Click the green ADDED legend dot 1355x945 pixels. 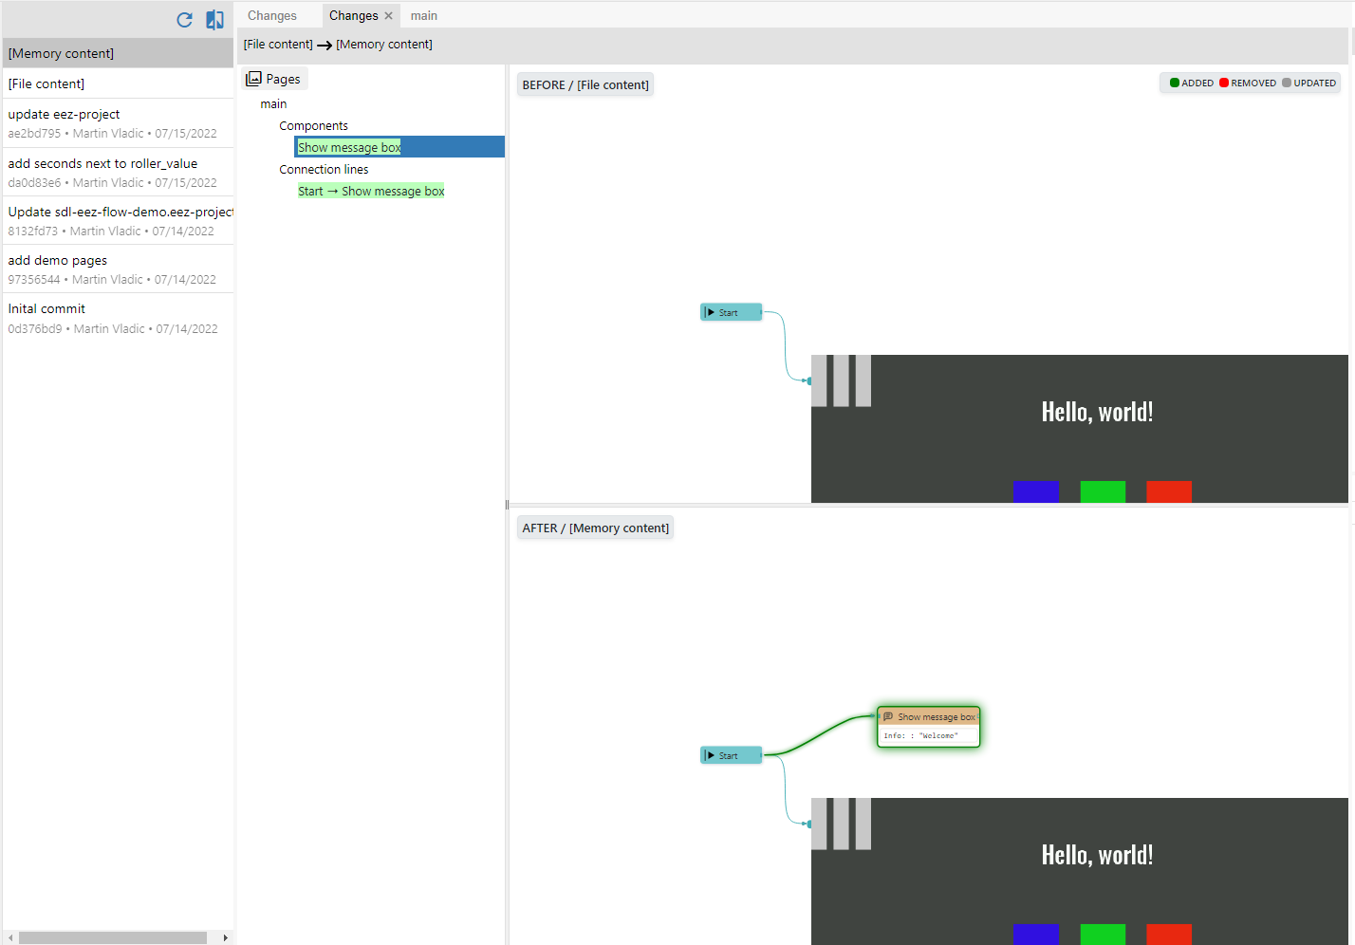[x=1175, y=83]
